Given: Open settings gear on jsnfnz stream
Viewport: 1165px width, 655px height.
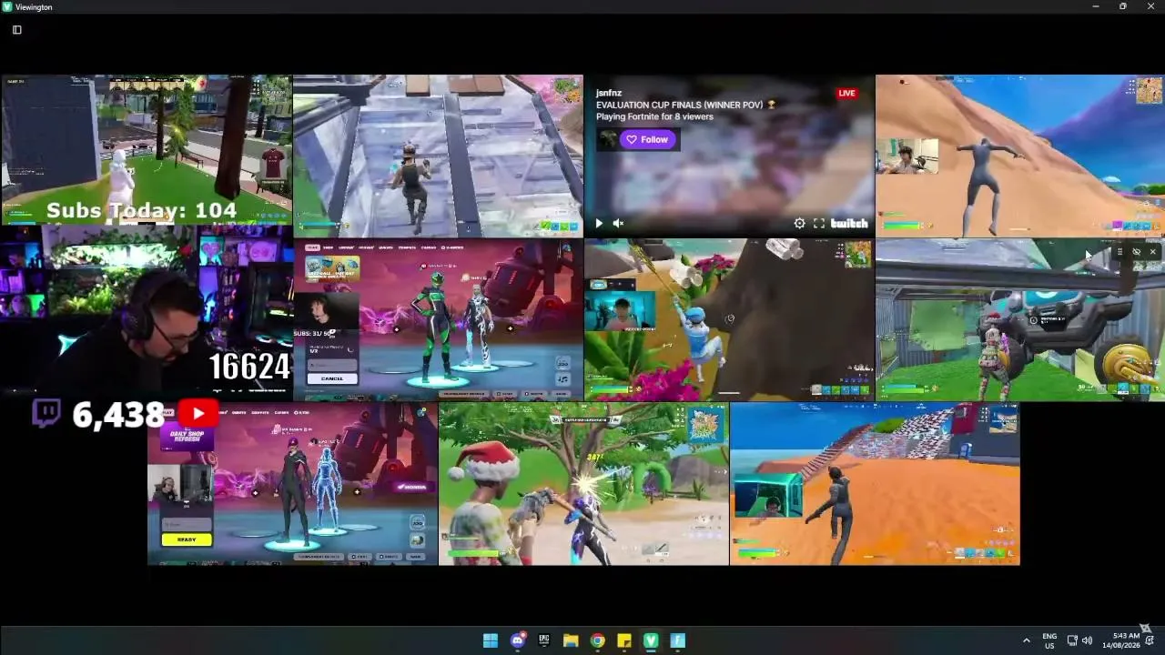Looking at the screenshot, I should click(x=799, y=223).
